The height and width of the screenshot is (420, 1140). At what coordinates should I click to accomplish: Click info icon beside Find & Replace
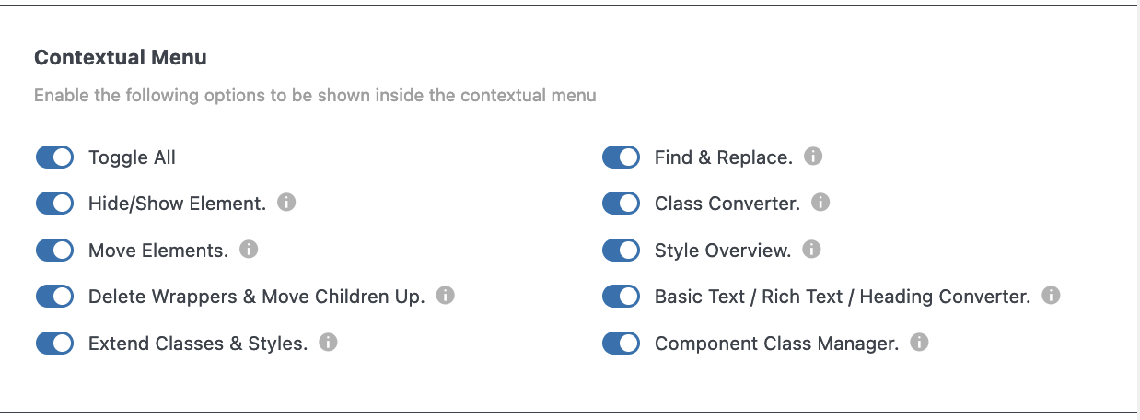(813, 157)
